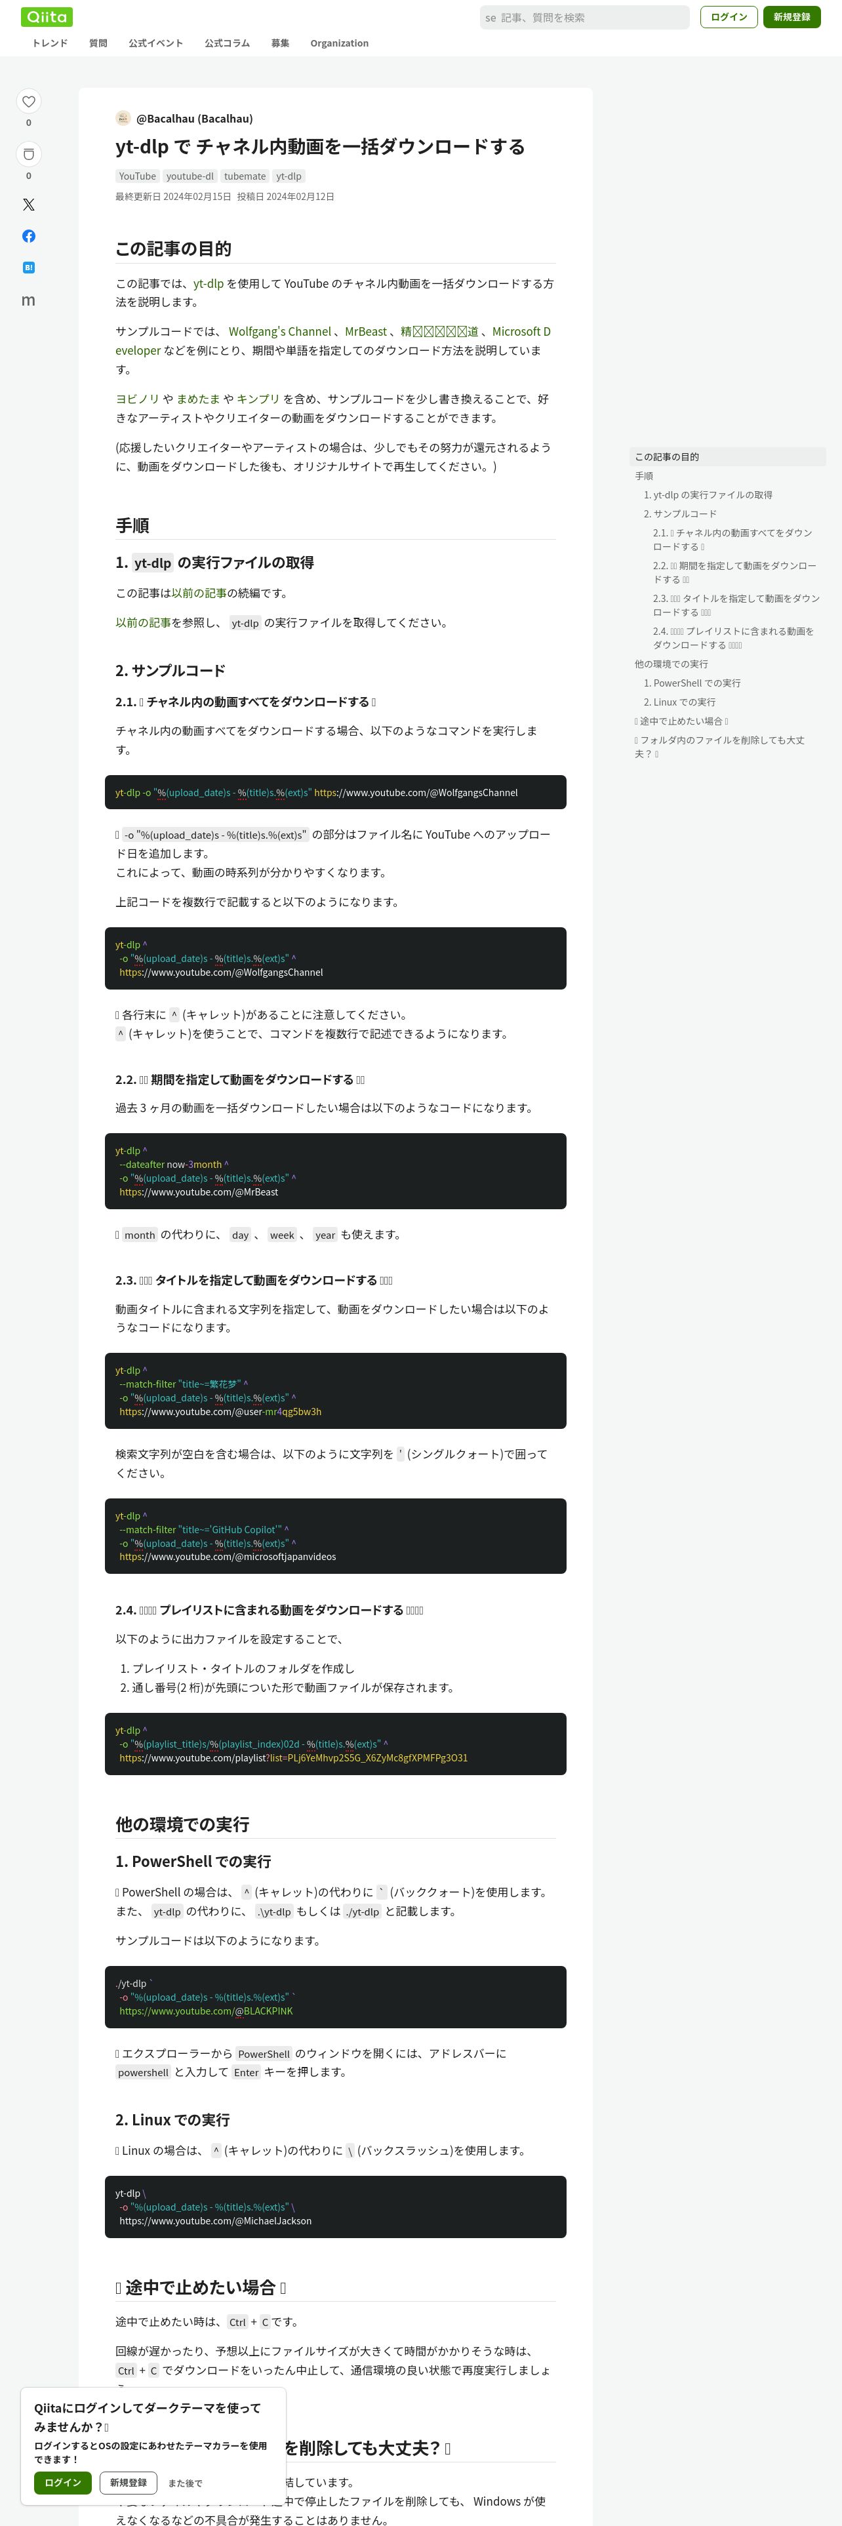Open the 公式イベント tab

coord(156,43)
